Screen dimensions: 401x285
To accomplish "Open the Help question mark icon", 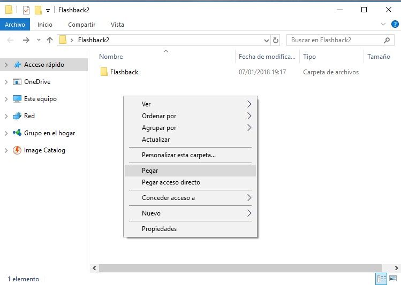I will click(x=394, y=25).
